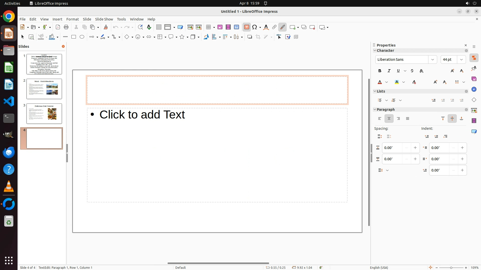Select the slide 2 thumbnail

coord(44,89)
